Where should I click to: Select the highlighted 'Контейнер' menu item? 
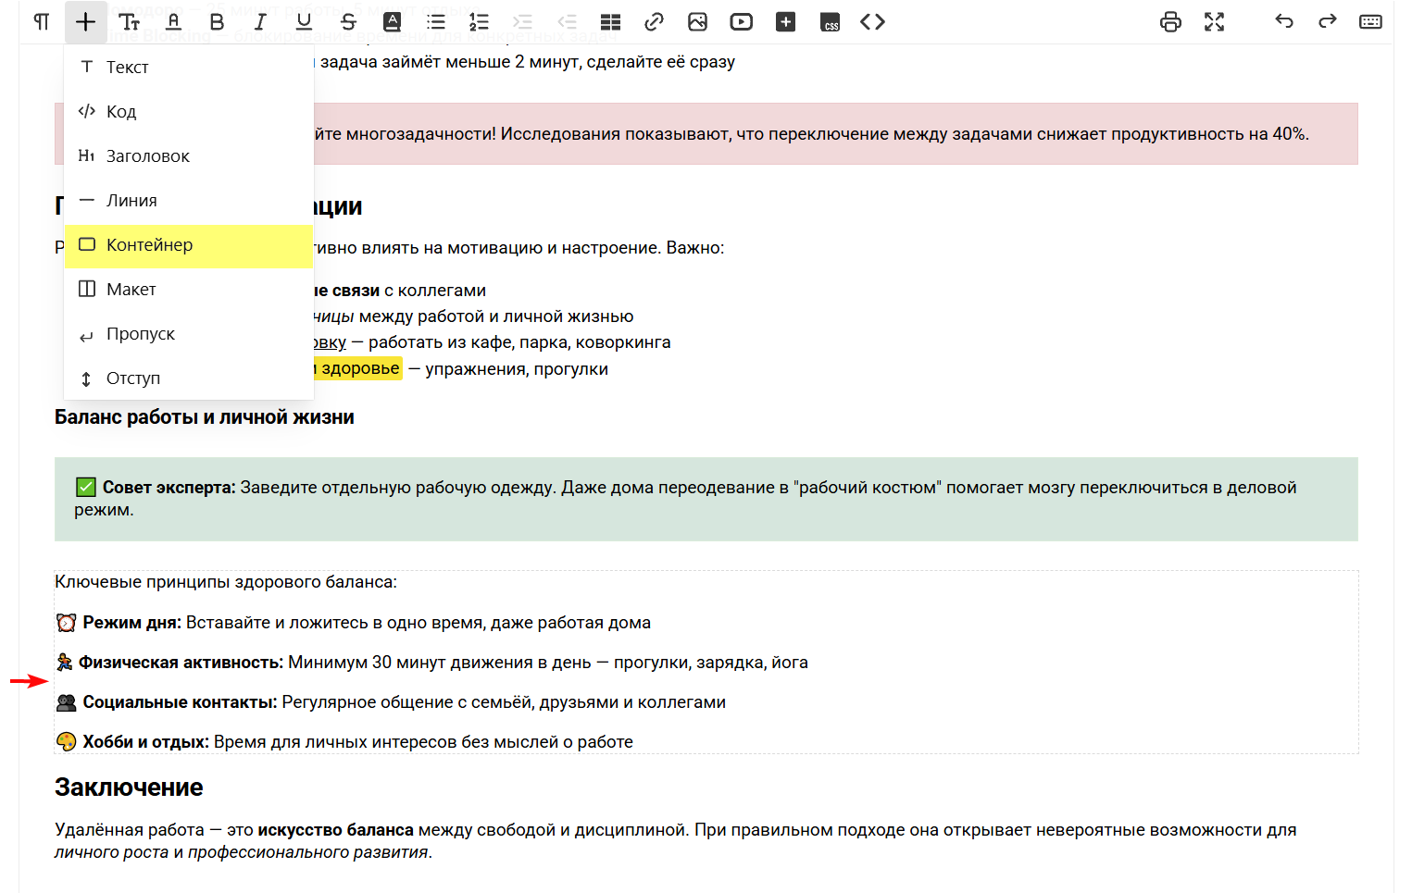(x=189, y=245)
